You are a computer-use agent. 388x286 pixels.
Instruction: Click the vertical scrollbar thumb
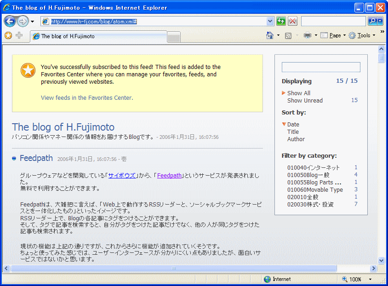[381, 58]
